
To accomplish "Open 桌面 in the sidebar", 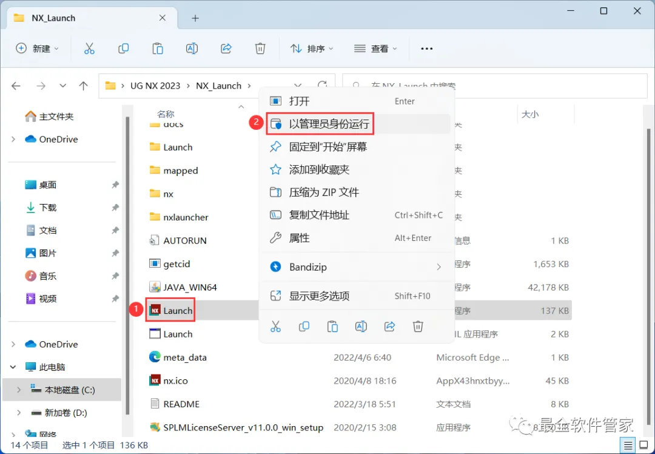I will (x=41, y=185).
